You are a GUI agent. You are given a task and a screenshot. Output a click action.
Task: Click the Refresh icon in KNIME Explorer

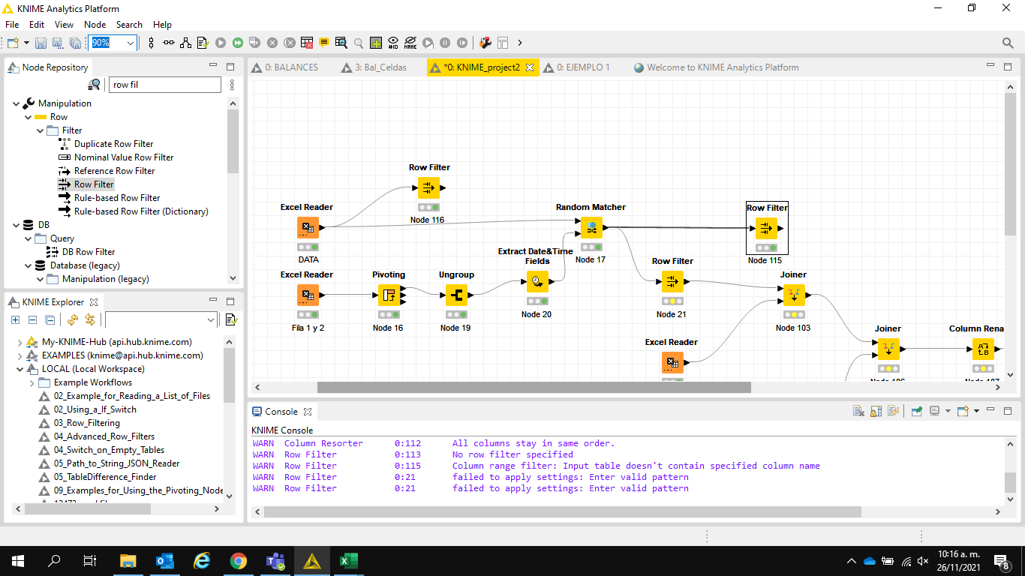[x=73, y=320]
